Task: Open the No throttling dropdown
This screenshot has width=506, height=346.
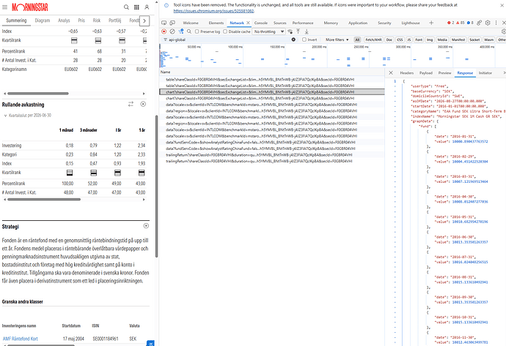Action: [268, 31]
